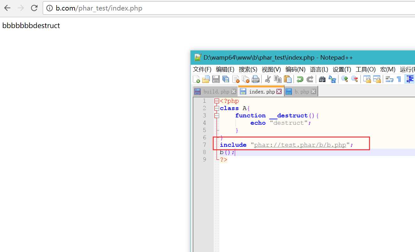Collapse the <?php fold marker on line 1
The image size is (415, 252).
click(217, 101)
